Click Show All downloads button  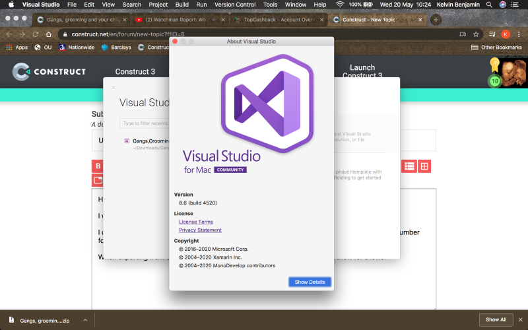496,319
